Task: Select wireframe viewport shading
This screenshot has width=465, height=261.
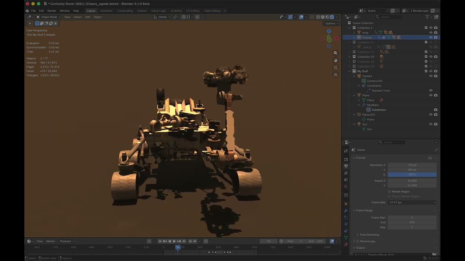Action: 318,17
